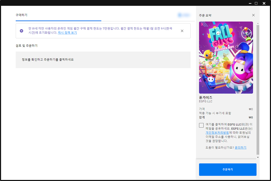Maximize the purchase window
Viewport: 271px width, 181px height.
256,3
